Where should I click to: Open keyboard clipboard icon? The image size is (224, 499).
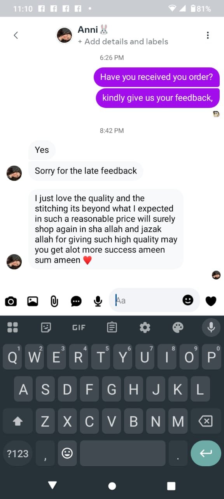pyautogui.click(x=112, y=327)
